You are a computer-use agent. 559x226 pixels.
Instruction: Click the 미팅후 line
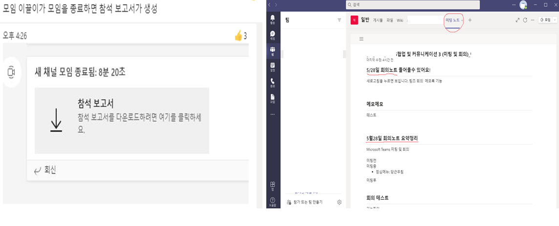pyautogui.click(x=371, y=181)
